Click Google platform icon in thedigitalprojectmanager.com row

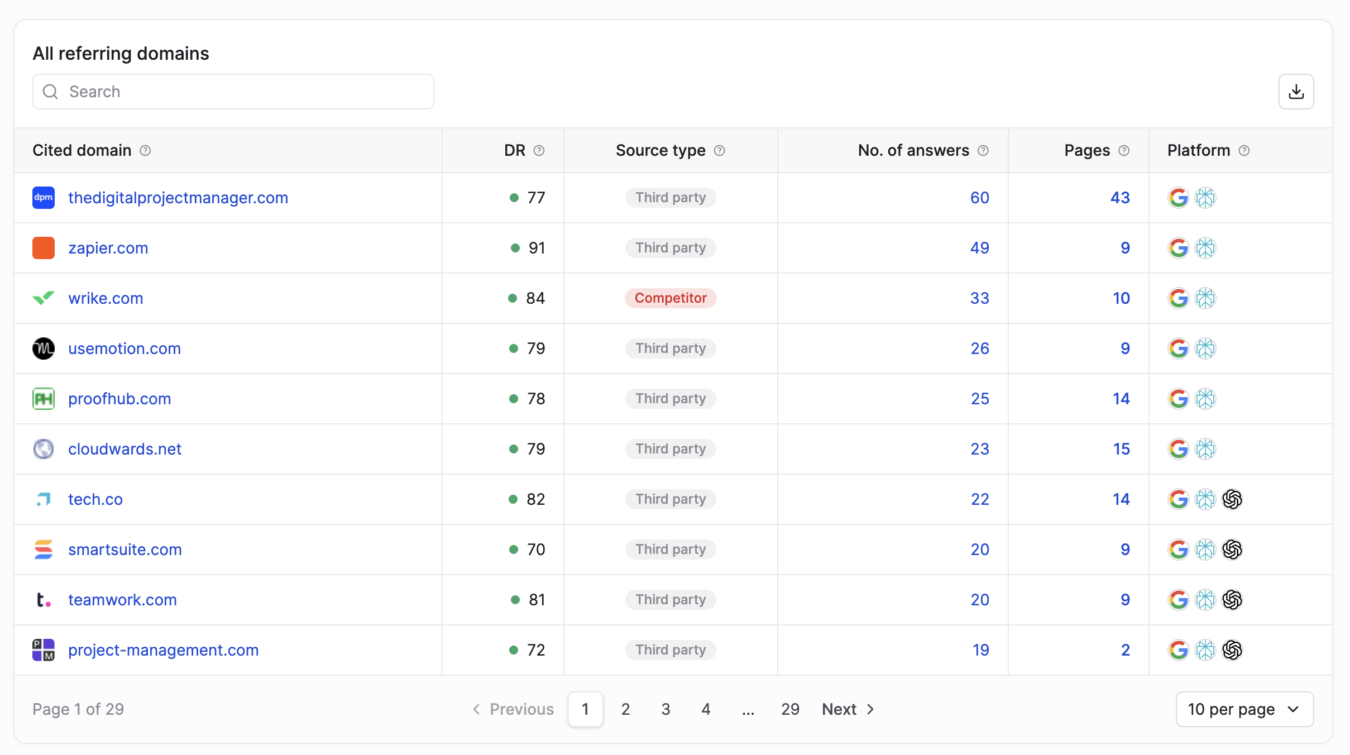pyautogui.click(x=1178, y=198)
